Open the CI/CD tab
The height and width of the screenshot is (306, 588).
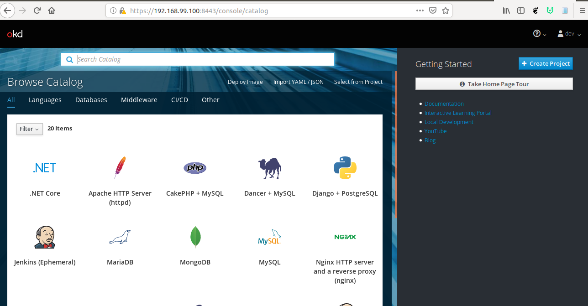click(x=179, y=100)
